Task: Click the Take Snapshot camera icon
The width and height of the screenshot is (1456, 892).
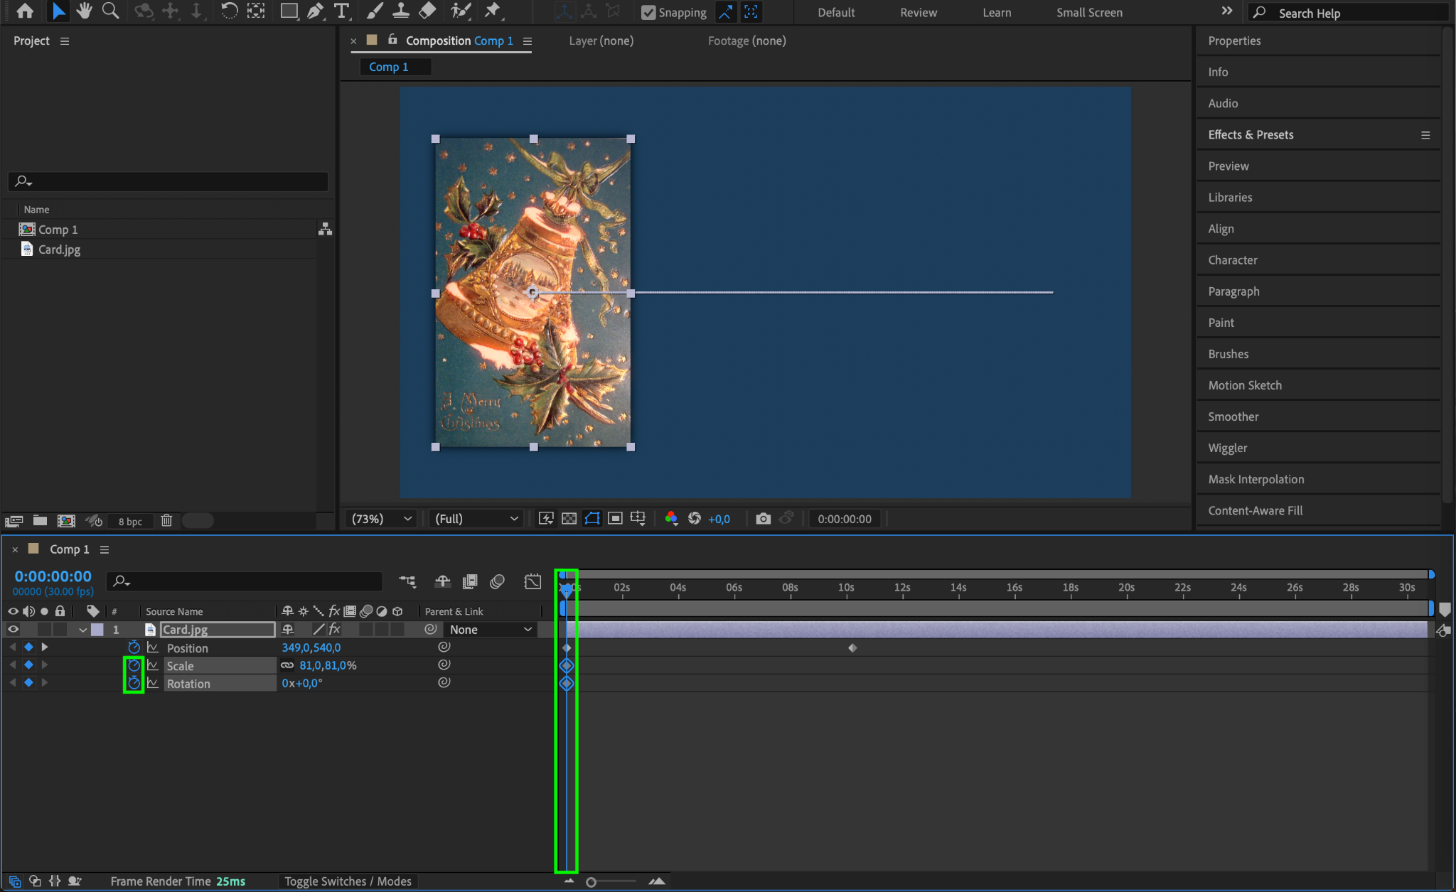Action: (763, 519)
